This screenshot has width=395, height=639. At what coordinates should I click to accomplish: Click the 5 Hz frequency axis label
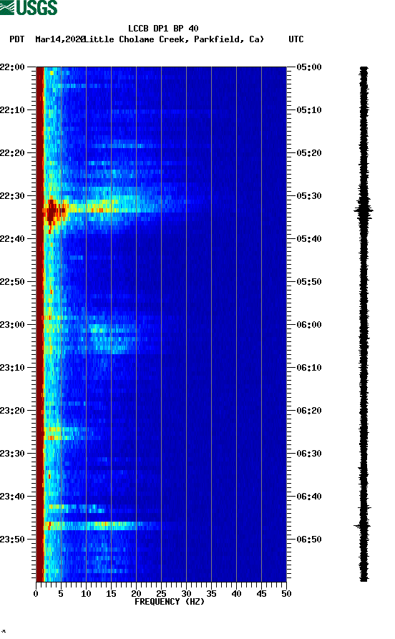[x=61, y=594]
